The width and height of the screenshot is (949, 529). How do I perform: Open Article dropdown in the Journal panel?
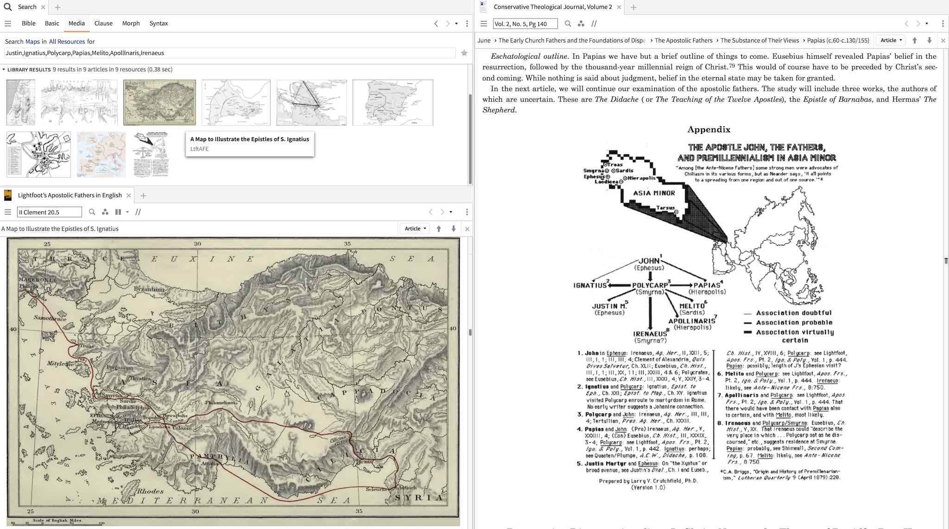click(891, 40)
